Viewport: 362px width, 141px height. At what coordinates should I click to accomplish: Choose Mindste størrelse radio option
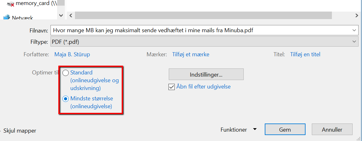click(66, 99)
